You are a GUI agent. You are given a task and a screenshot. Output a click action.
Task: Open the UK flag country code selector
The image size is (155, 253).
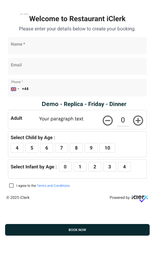(x=15, y=89)
